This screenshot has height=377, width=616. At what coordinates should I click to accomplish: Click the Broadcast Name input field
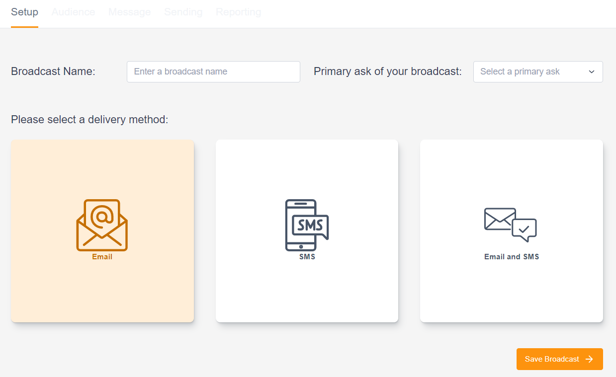(x=213, y=72)
